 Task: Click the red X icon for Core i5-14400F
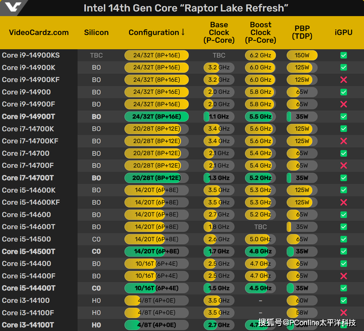(344, 276)
